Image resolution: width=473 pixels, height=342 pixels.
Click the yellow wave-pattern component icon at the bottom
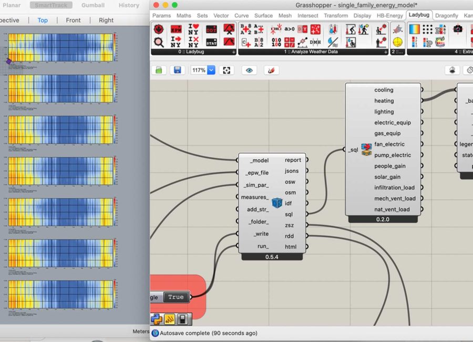[170, 319]
